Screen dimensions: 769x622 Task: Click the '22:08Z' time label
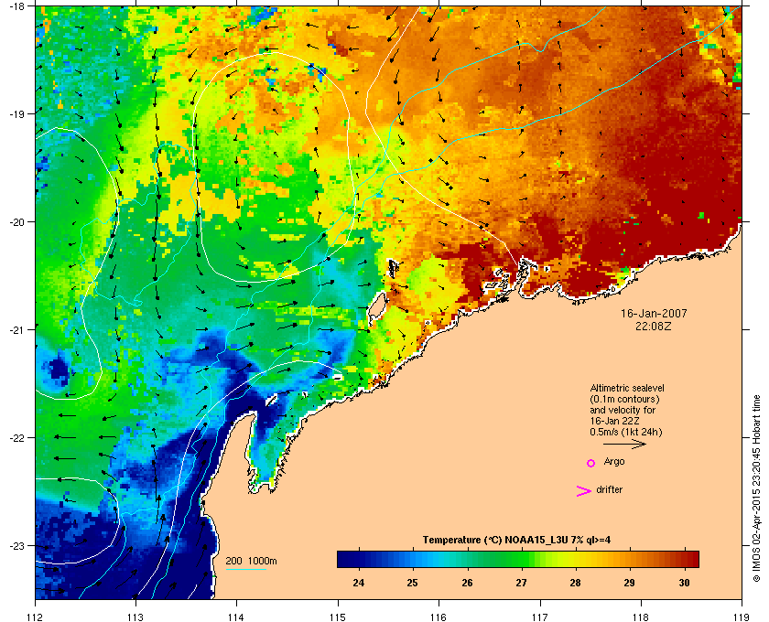(654, 326)
